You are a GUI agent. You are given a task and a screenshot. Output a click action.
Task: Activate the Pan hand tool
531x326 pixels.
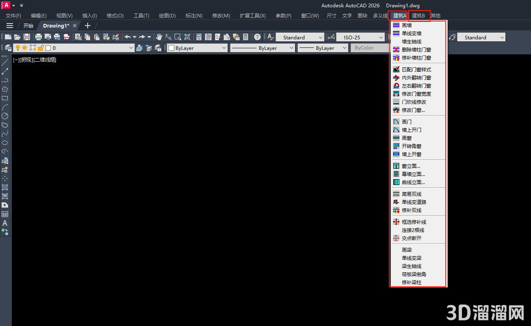tap(159, 37)
